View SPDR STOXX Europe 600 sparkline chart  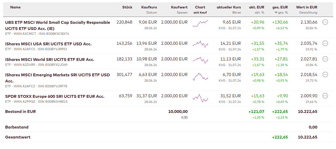(x=200, y=98)
